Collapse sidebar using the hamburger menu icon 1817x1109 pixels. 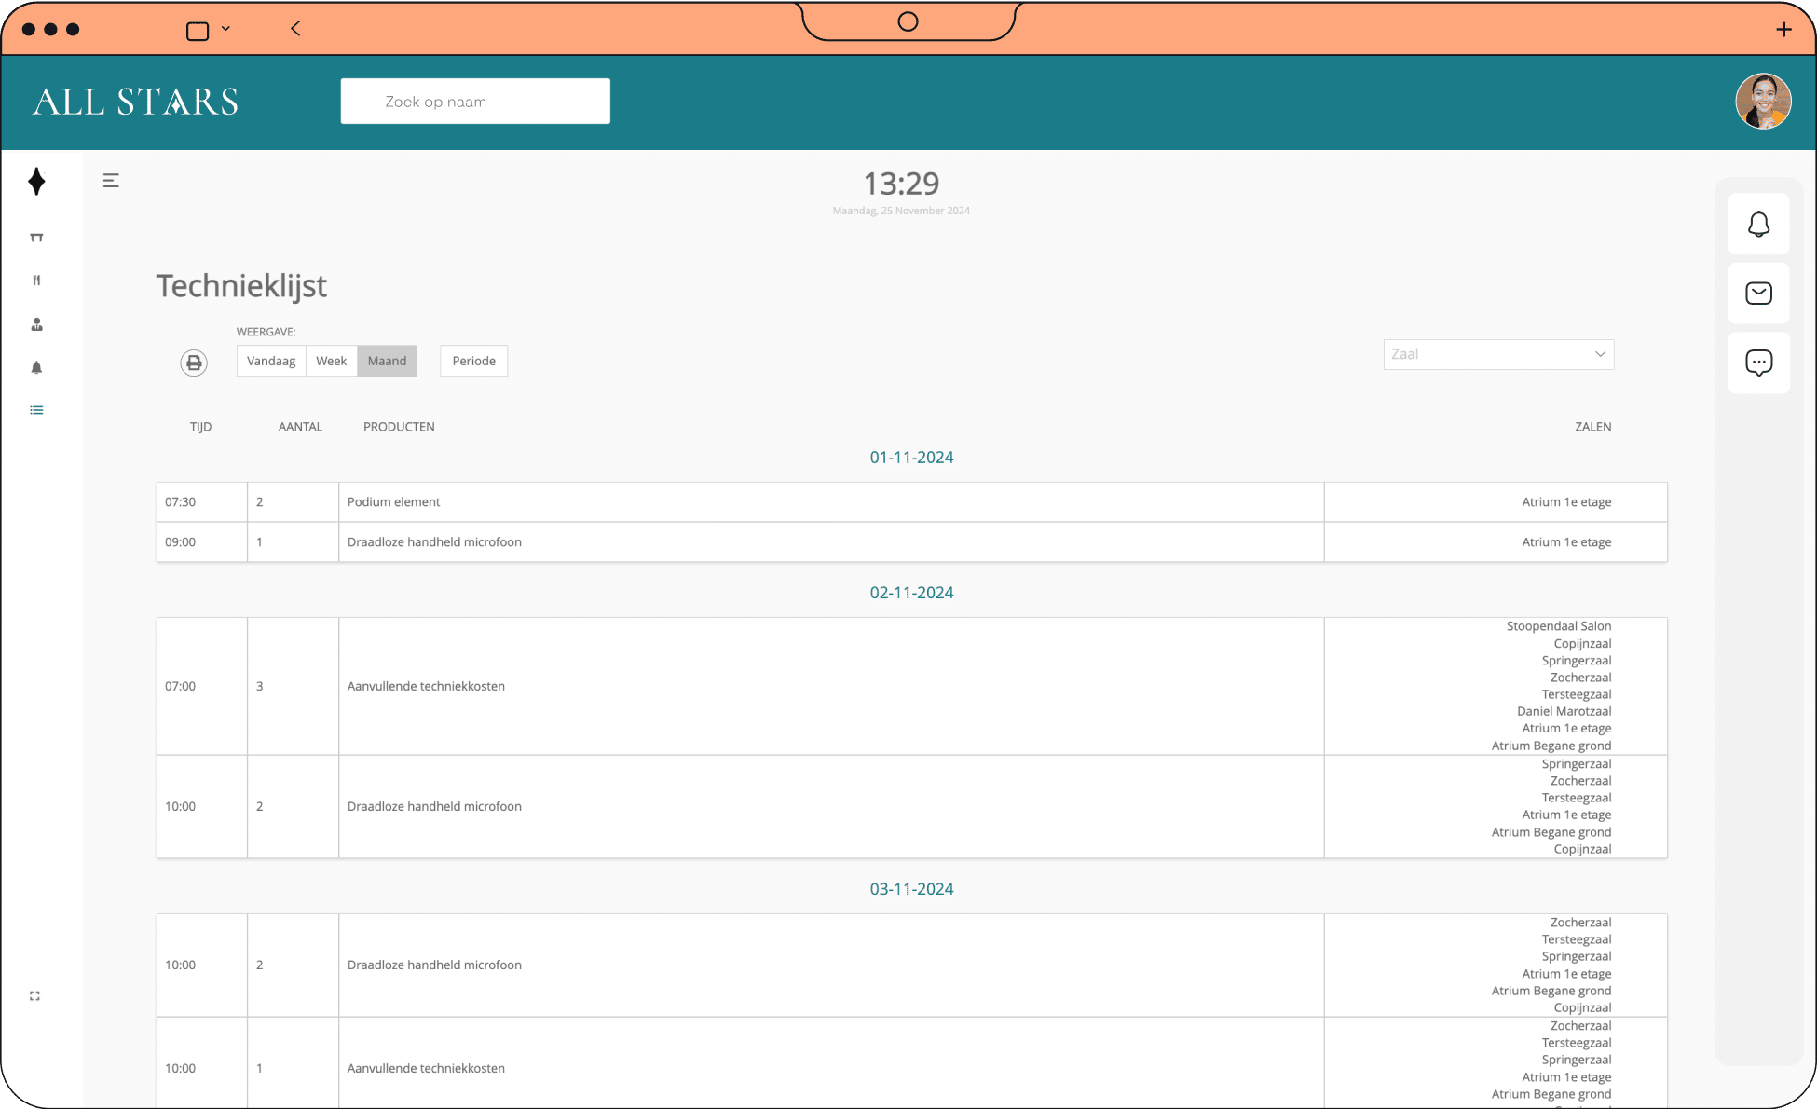pyautogui.click(x=111, y=181)
